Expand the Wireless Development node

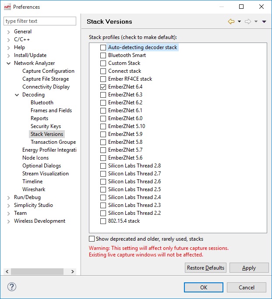click(9, 221)
